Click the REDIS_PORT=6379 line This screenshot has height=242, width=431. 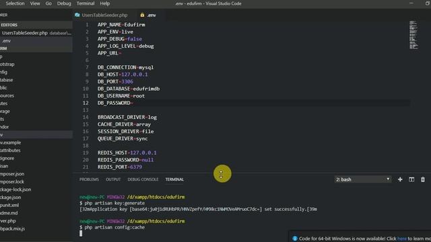click(120, 167)
